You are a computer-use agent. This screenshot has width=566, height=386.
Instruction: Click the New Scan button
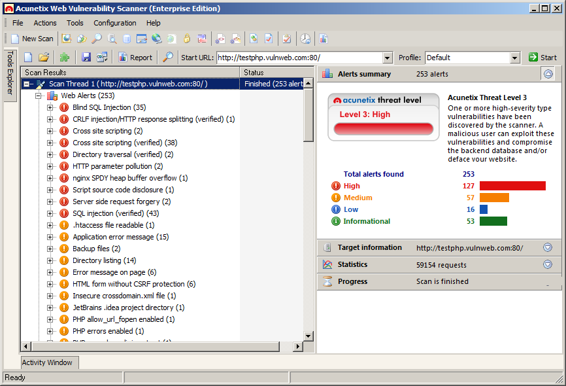[32, 39]
